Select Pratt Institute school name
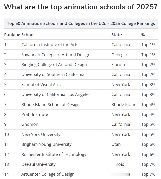 click(x=34, y=114)
